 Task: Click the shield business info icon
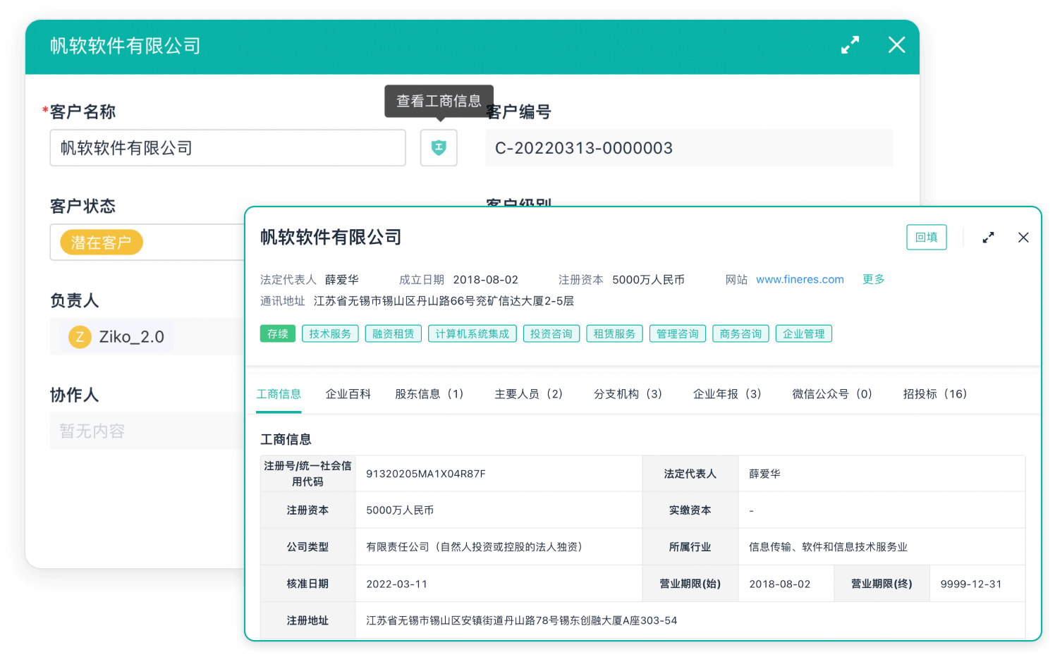point(439,148)
